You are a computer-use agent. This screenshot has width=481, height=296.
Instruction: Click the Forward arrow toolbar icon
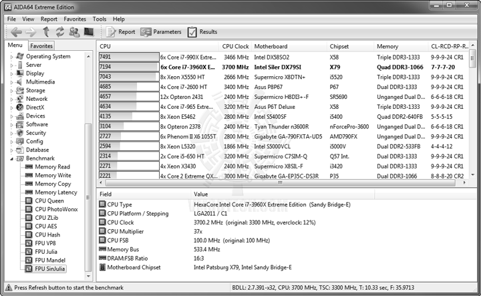[30, 31]
